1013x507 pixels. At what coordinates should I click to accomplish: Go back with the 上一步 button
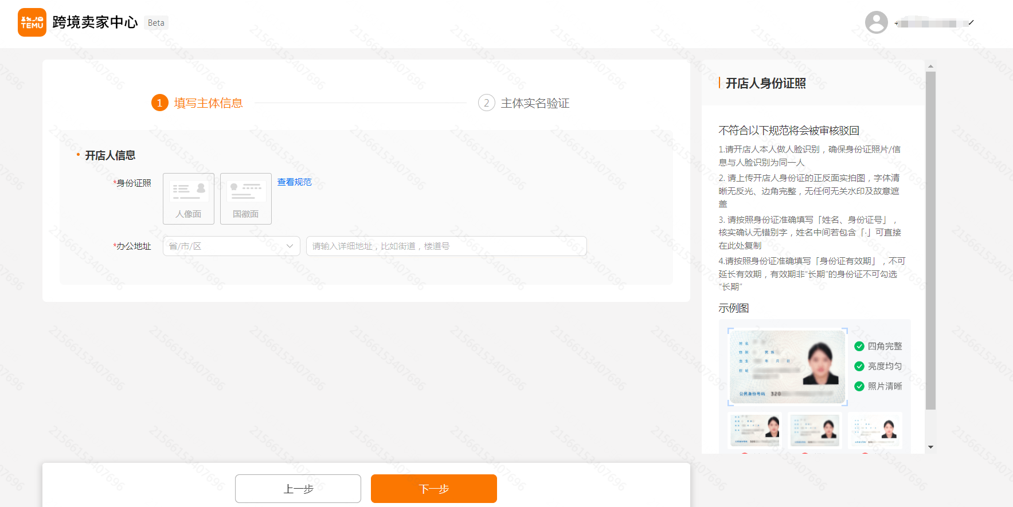coord(298,489)
